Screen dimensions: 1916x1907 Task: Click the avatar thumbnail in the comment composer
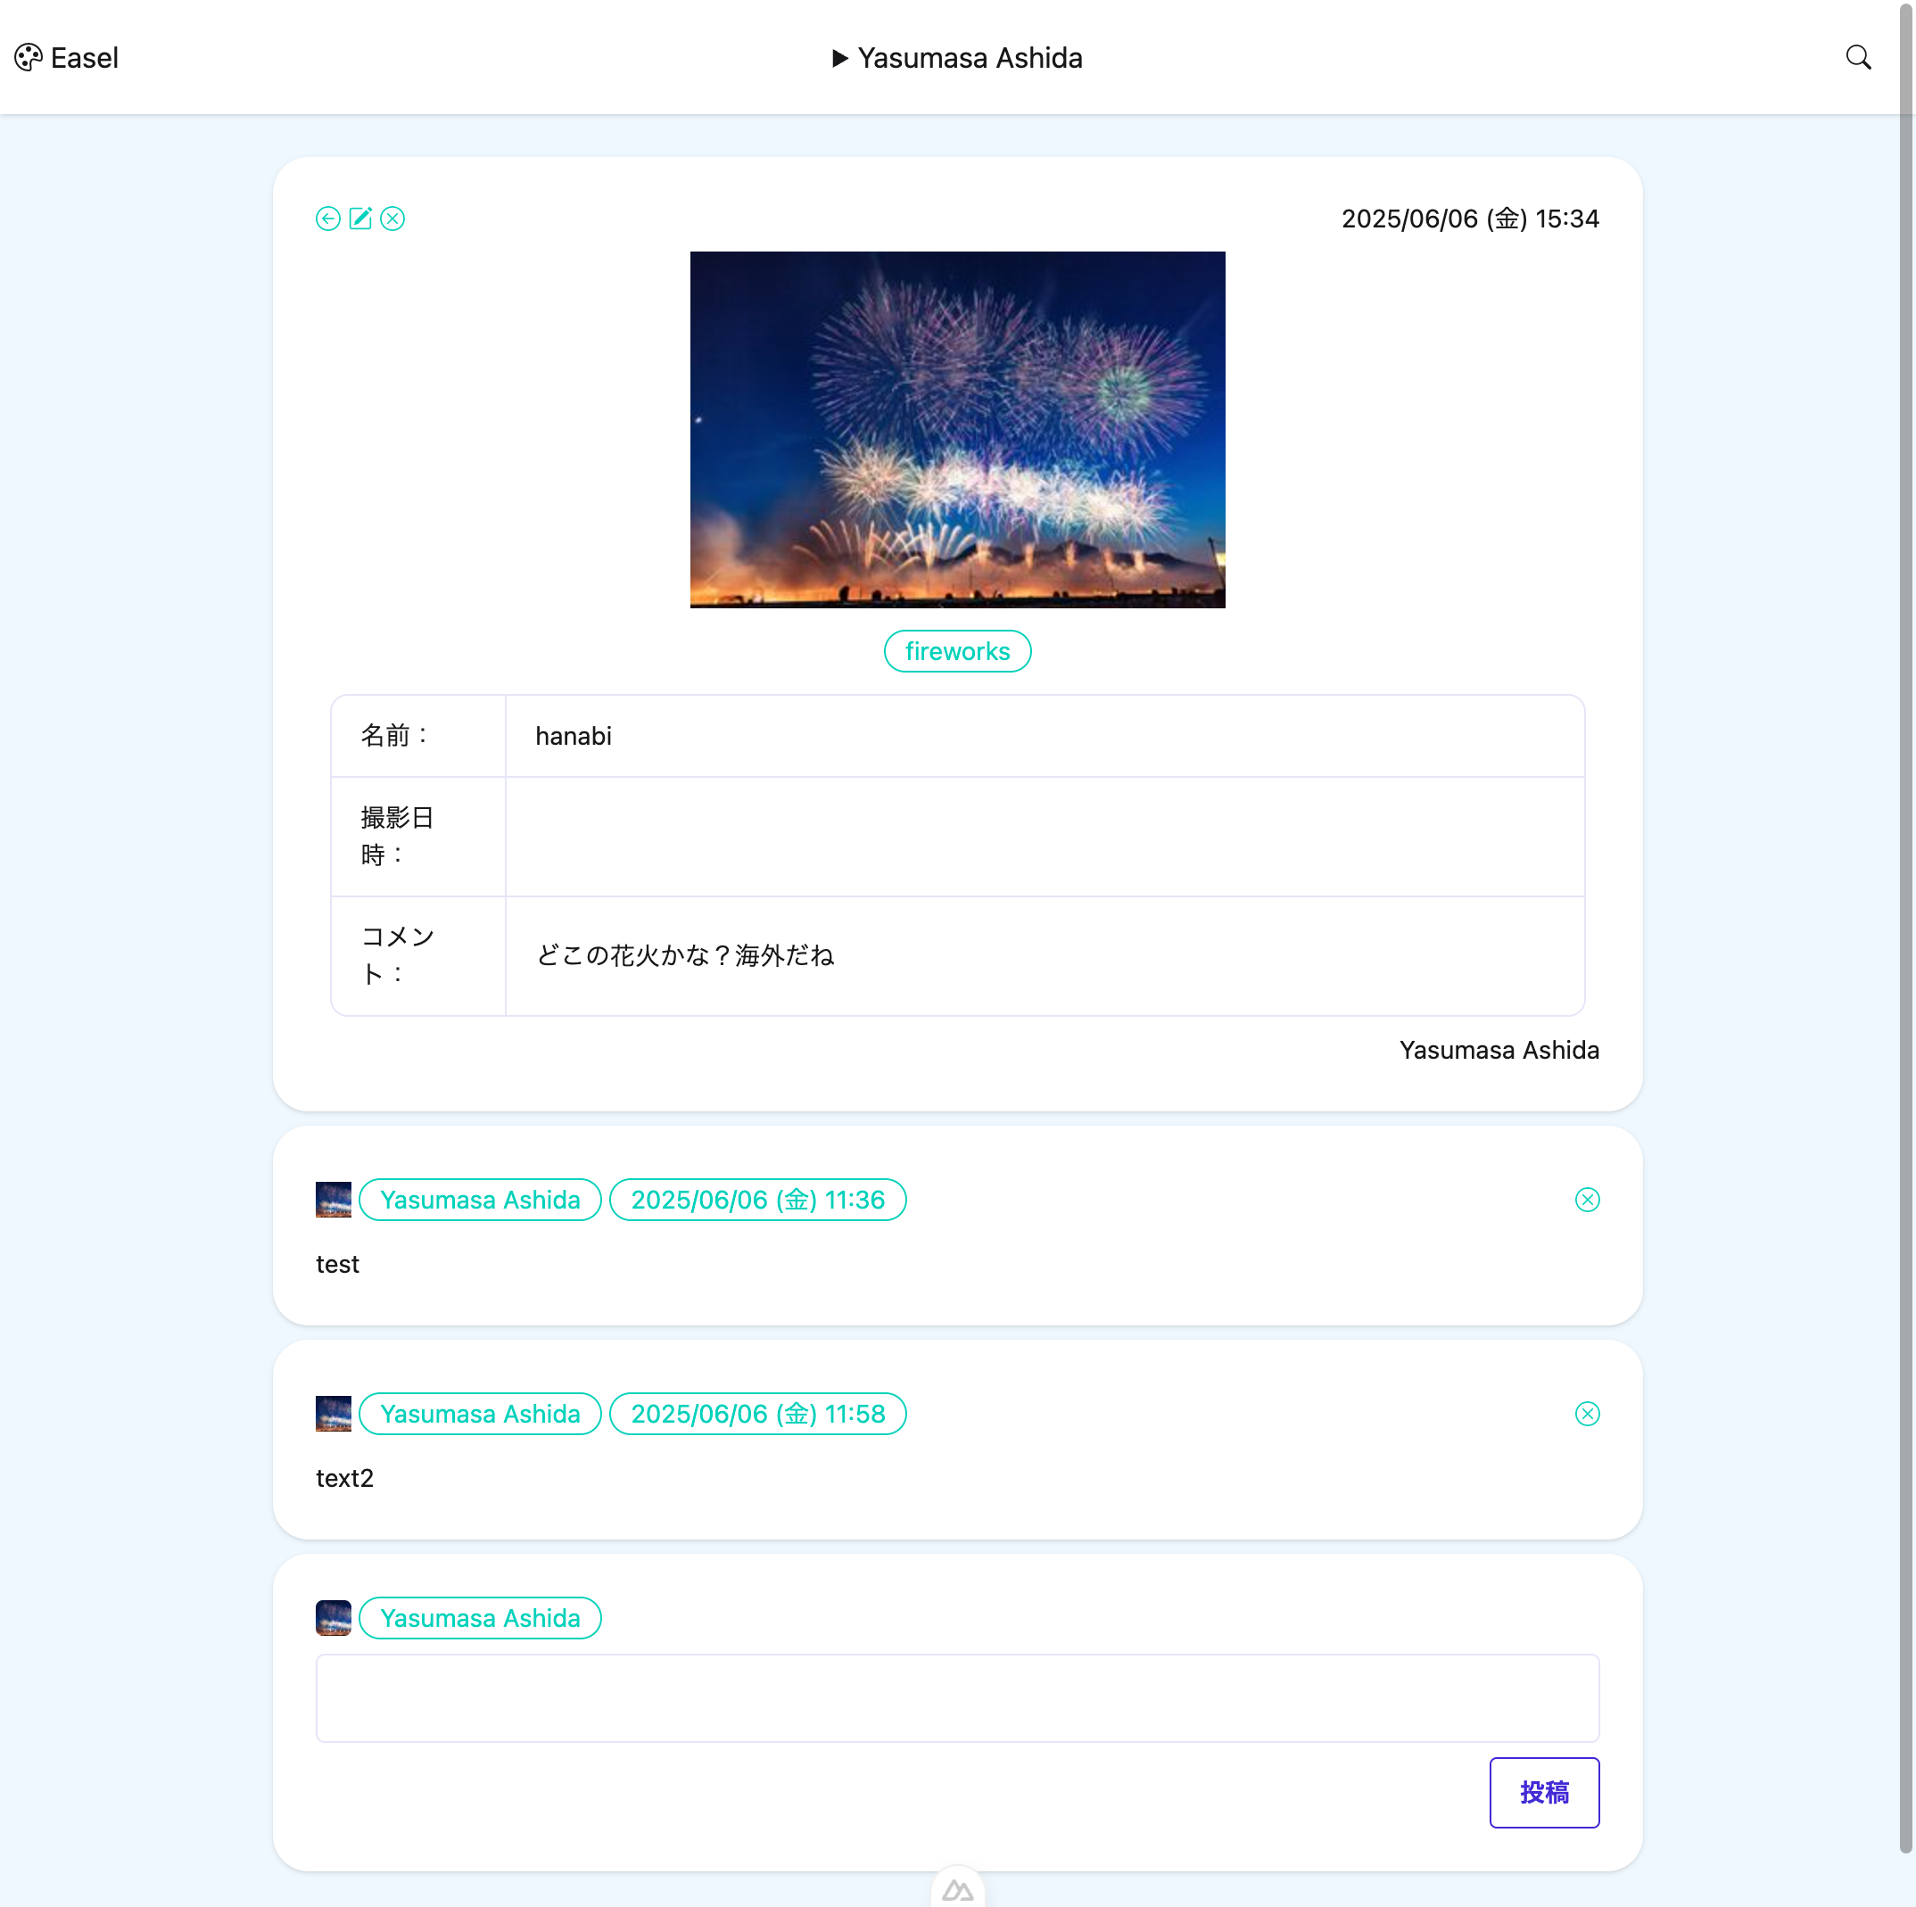coord(334,1617)
